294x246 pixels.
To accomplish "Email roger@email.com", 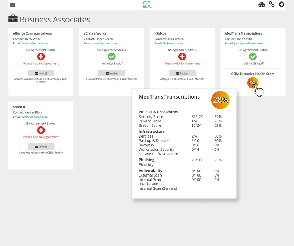I will (x=105, y=43).
